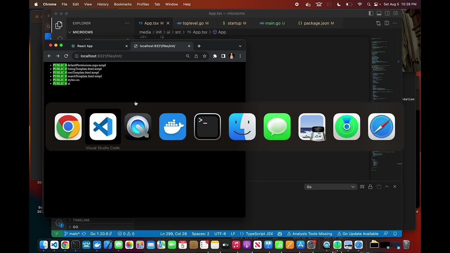Open the package.json editor tab
Viewport: 450px width, 253px height.
pos(316,23)
